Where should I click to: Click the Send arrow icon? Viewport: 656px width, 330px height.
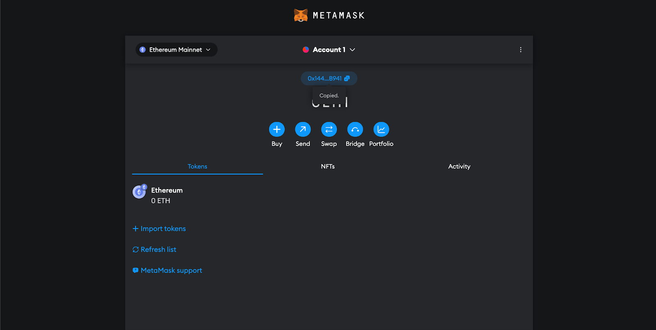click(303, 130)
